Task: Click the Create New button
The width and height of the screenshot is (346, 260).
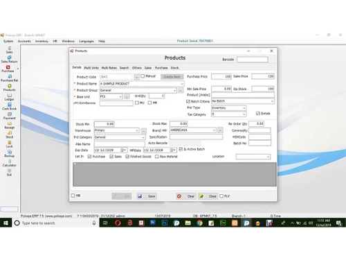Action: click(x=172, y=77)
